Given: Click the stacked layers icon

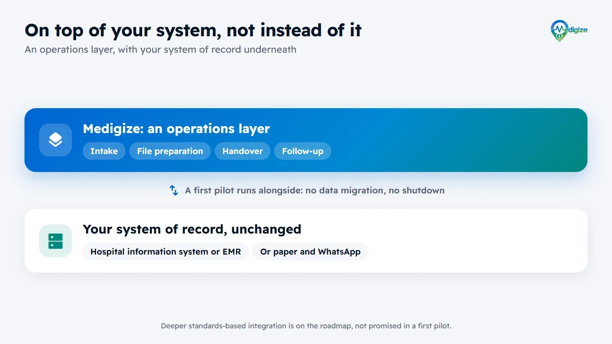Looking at the screenshot, I should pos(55,140).
